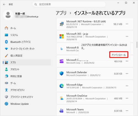This screenshot has width=138, height=116.
Task: Click the アプリ breadcrumb link
Action: click(x=61, y=13)
